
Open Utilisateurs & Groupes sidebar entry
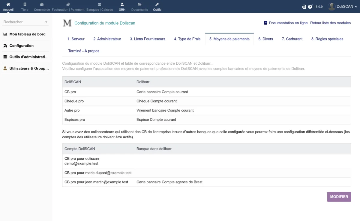(29, 68)
